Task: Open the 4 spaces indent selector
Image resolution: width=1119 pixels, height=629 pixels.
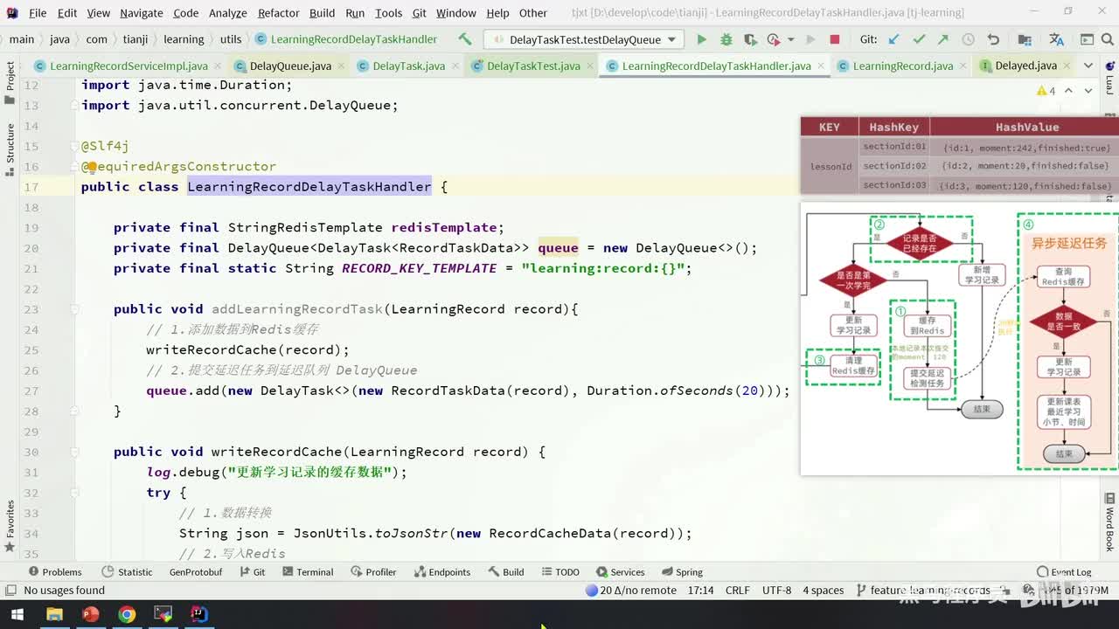Action: 824,591
